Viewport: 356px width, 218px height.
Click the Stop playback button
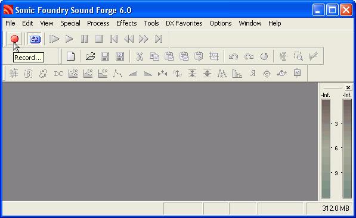(x=99, y=39)
